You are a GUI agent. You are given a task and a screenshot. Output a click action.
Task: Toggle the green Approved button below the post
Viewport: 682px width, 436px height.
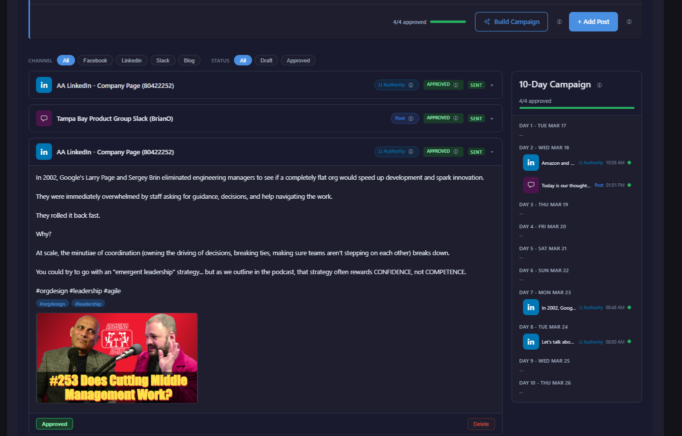54,424
